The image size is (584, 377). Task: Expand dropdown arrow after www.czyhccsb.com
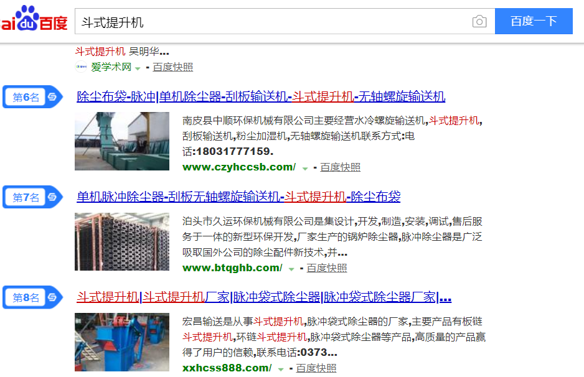pyautogui.click(x=305, y=168)
